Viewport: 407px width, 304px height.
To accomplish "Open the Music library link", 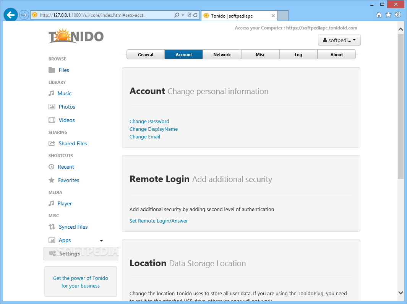I will pyautogui.click(x=64, y=94).
